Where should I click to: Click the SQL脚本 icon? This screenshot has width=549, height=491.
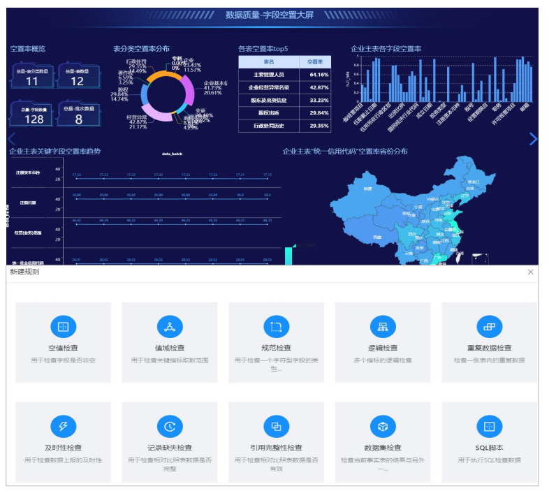pyautogui.click(x=490, y=427)
